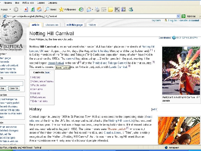
Task: Click the black arrow toolbar icon
Action: tap(117, 10)
